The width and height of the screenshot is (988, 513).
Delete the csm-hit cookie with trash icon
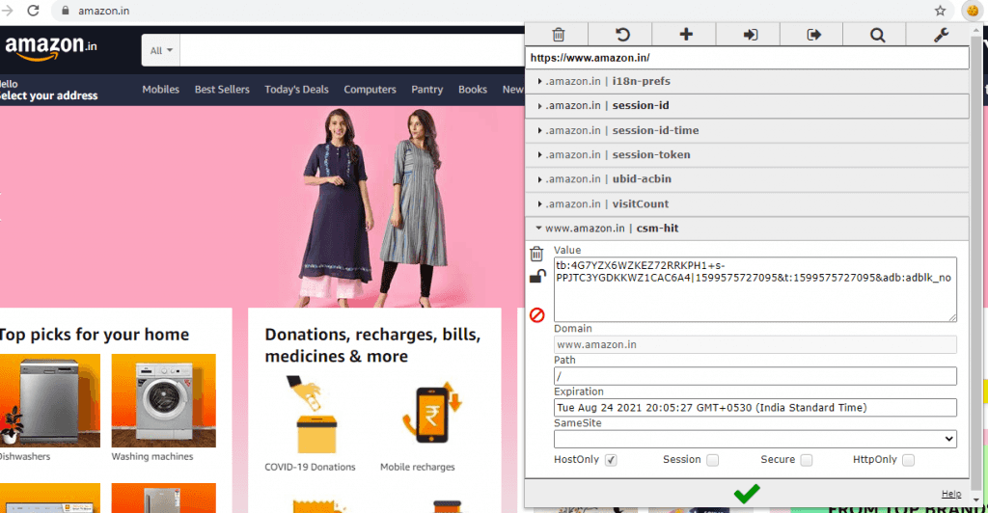coord(536,254)
